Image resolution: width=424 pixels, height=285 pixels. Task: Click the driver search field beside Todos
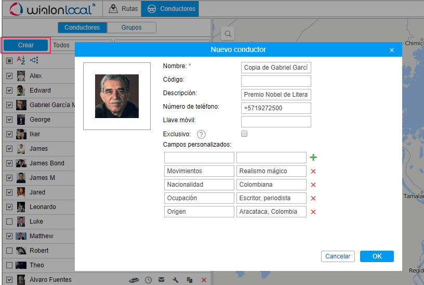coord(162,42)
